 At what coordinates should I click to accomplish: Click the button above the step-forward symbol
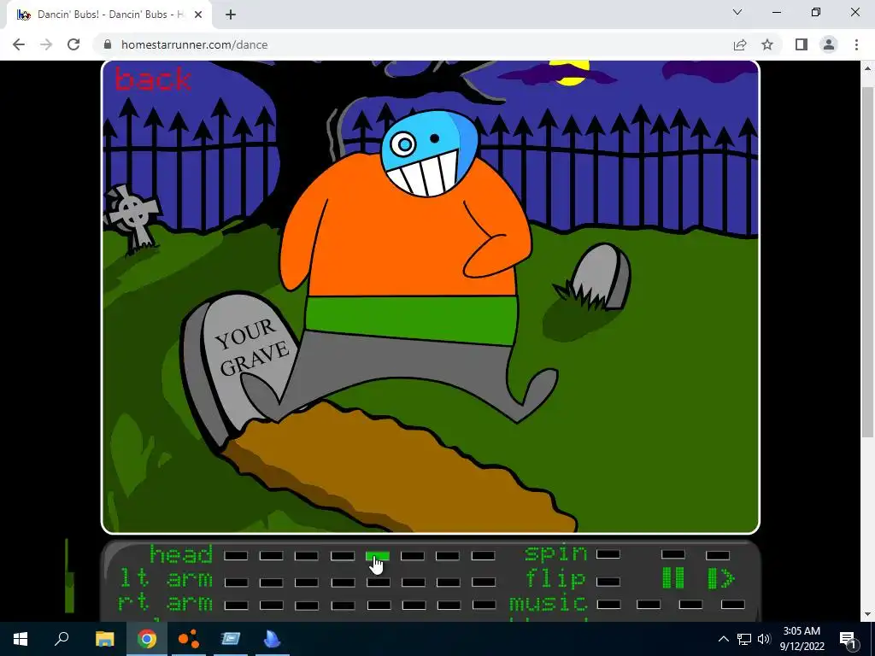click(718, 555)
